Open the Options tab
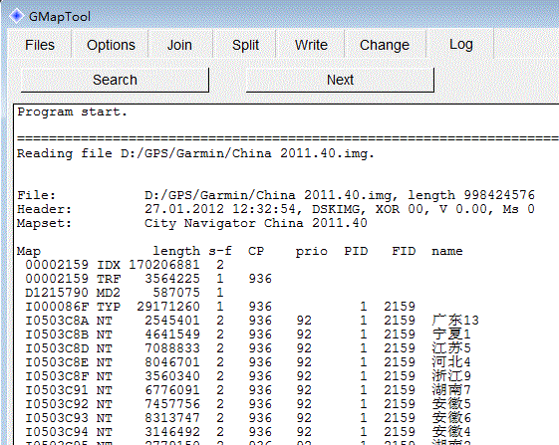 coord(111,45)
